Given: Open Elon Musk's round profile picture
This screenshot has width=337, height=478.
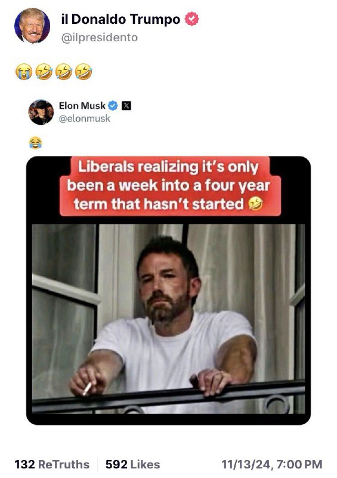Looking at the screenshot, I should tap(41, 112).
